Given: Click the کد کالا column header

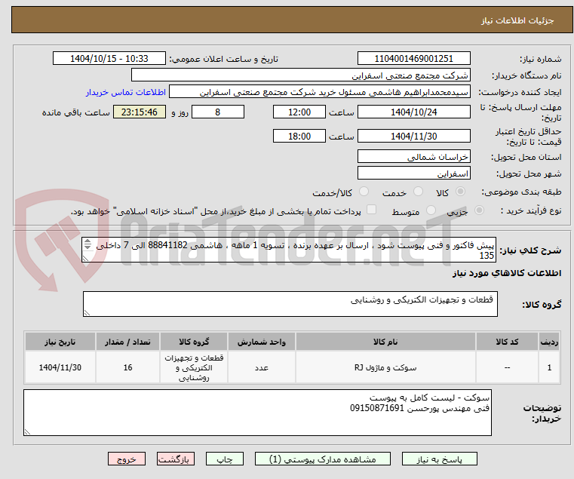Looking at the screenshot, I should [507, 342].
